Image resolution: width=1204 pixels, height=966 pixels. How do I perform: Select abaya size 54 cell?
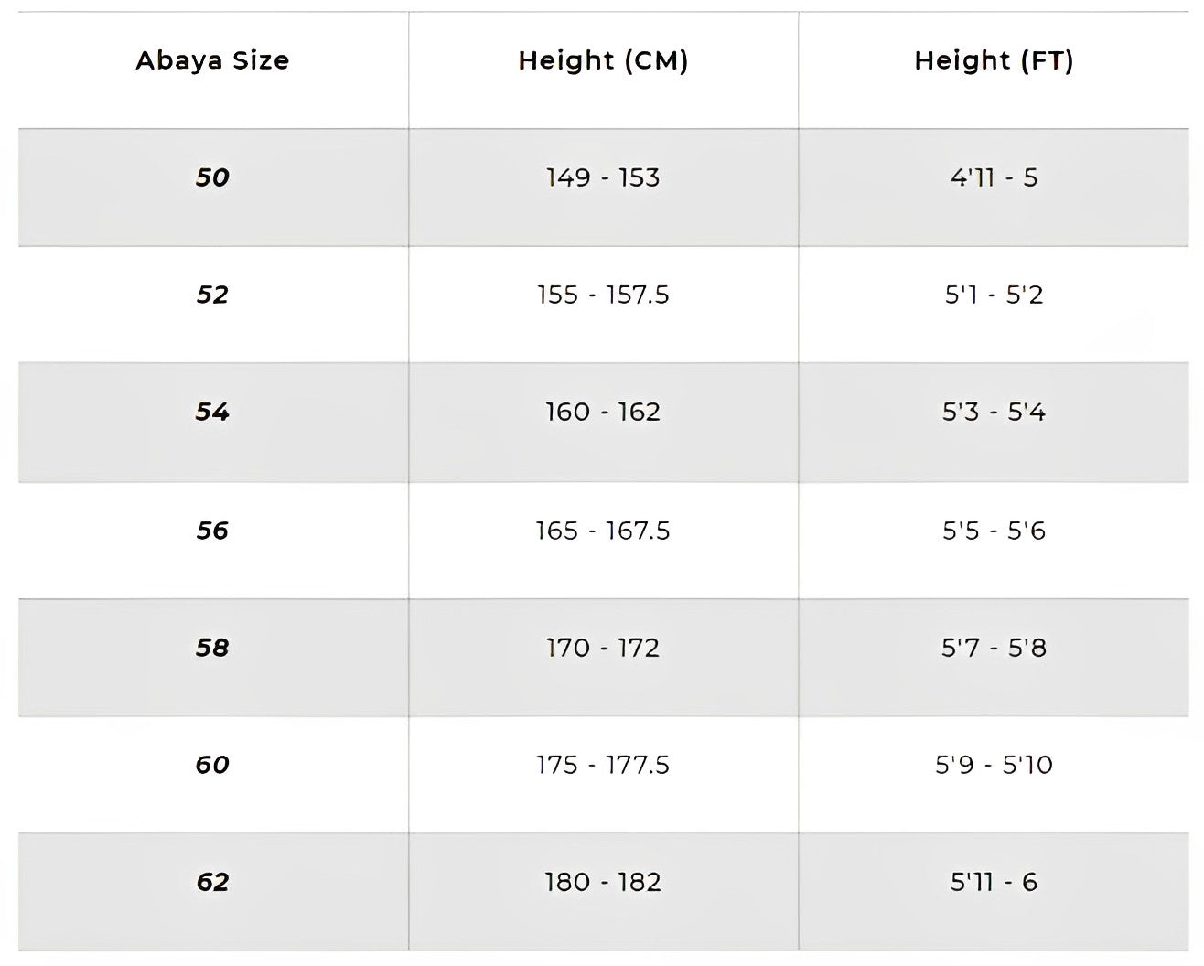(212, 412)
